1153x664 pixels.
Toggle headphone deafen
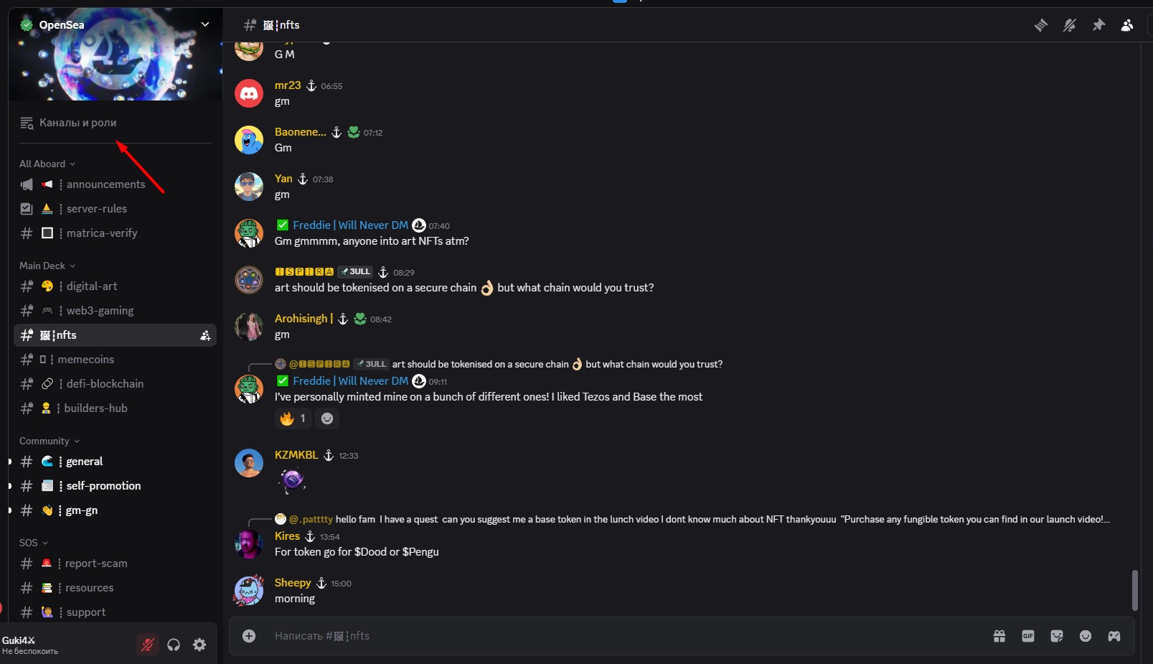pos(174,645)
